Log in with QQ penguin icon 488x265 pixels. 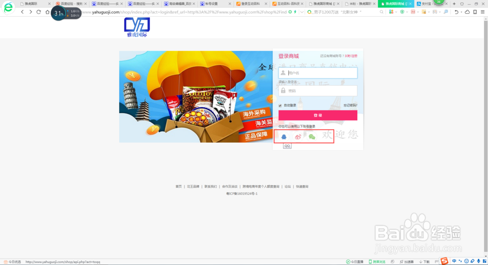(284, 136)
